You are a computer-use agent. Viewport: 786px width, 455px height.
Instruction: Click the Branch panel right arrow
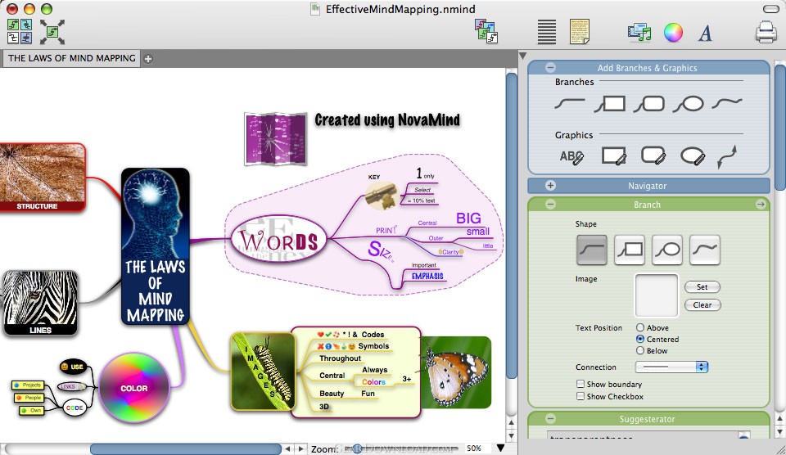click(x=761, y=205)
